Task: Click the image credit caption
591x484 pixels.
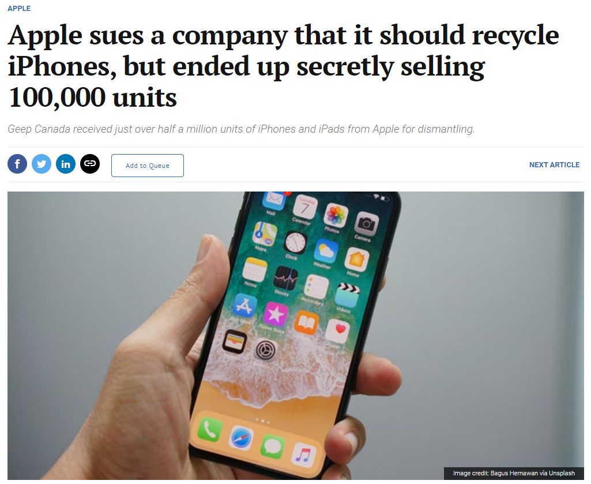Action: tap(514, 473)
